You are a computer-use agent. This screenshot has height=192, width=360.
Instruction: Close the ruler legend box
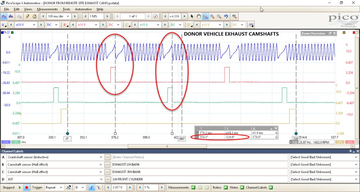click(x=276, y=128)
